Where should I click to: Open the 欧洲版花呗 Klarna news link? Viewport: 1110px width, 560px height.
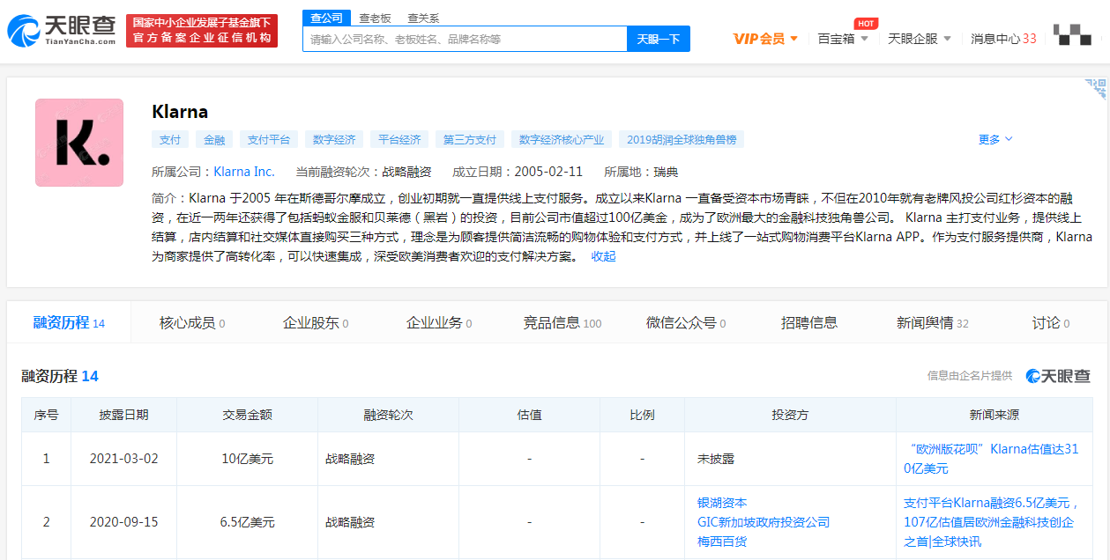tap(991, 459)
